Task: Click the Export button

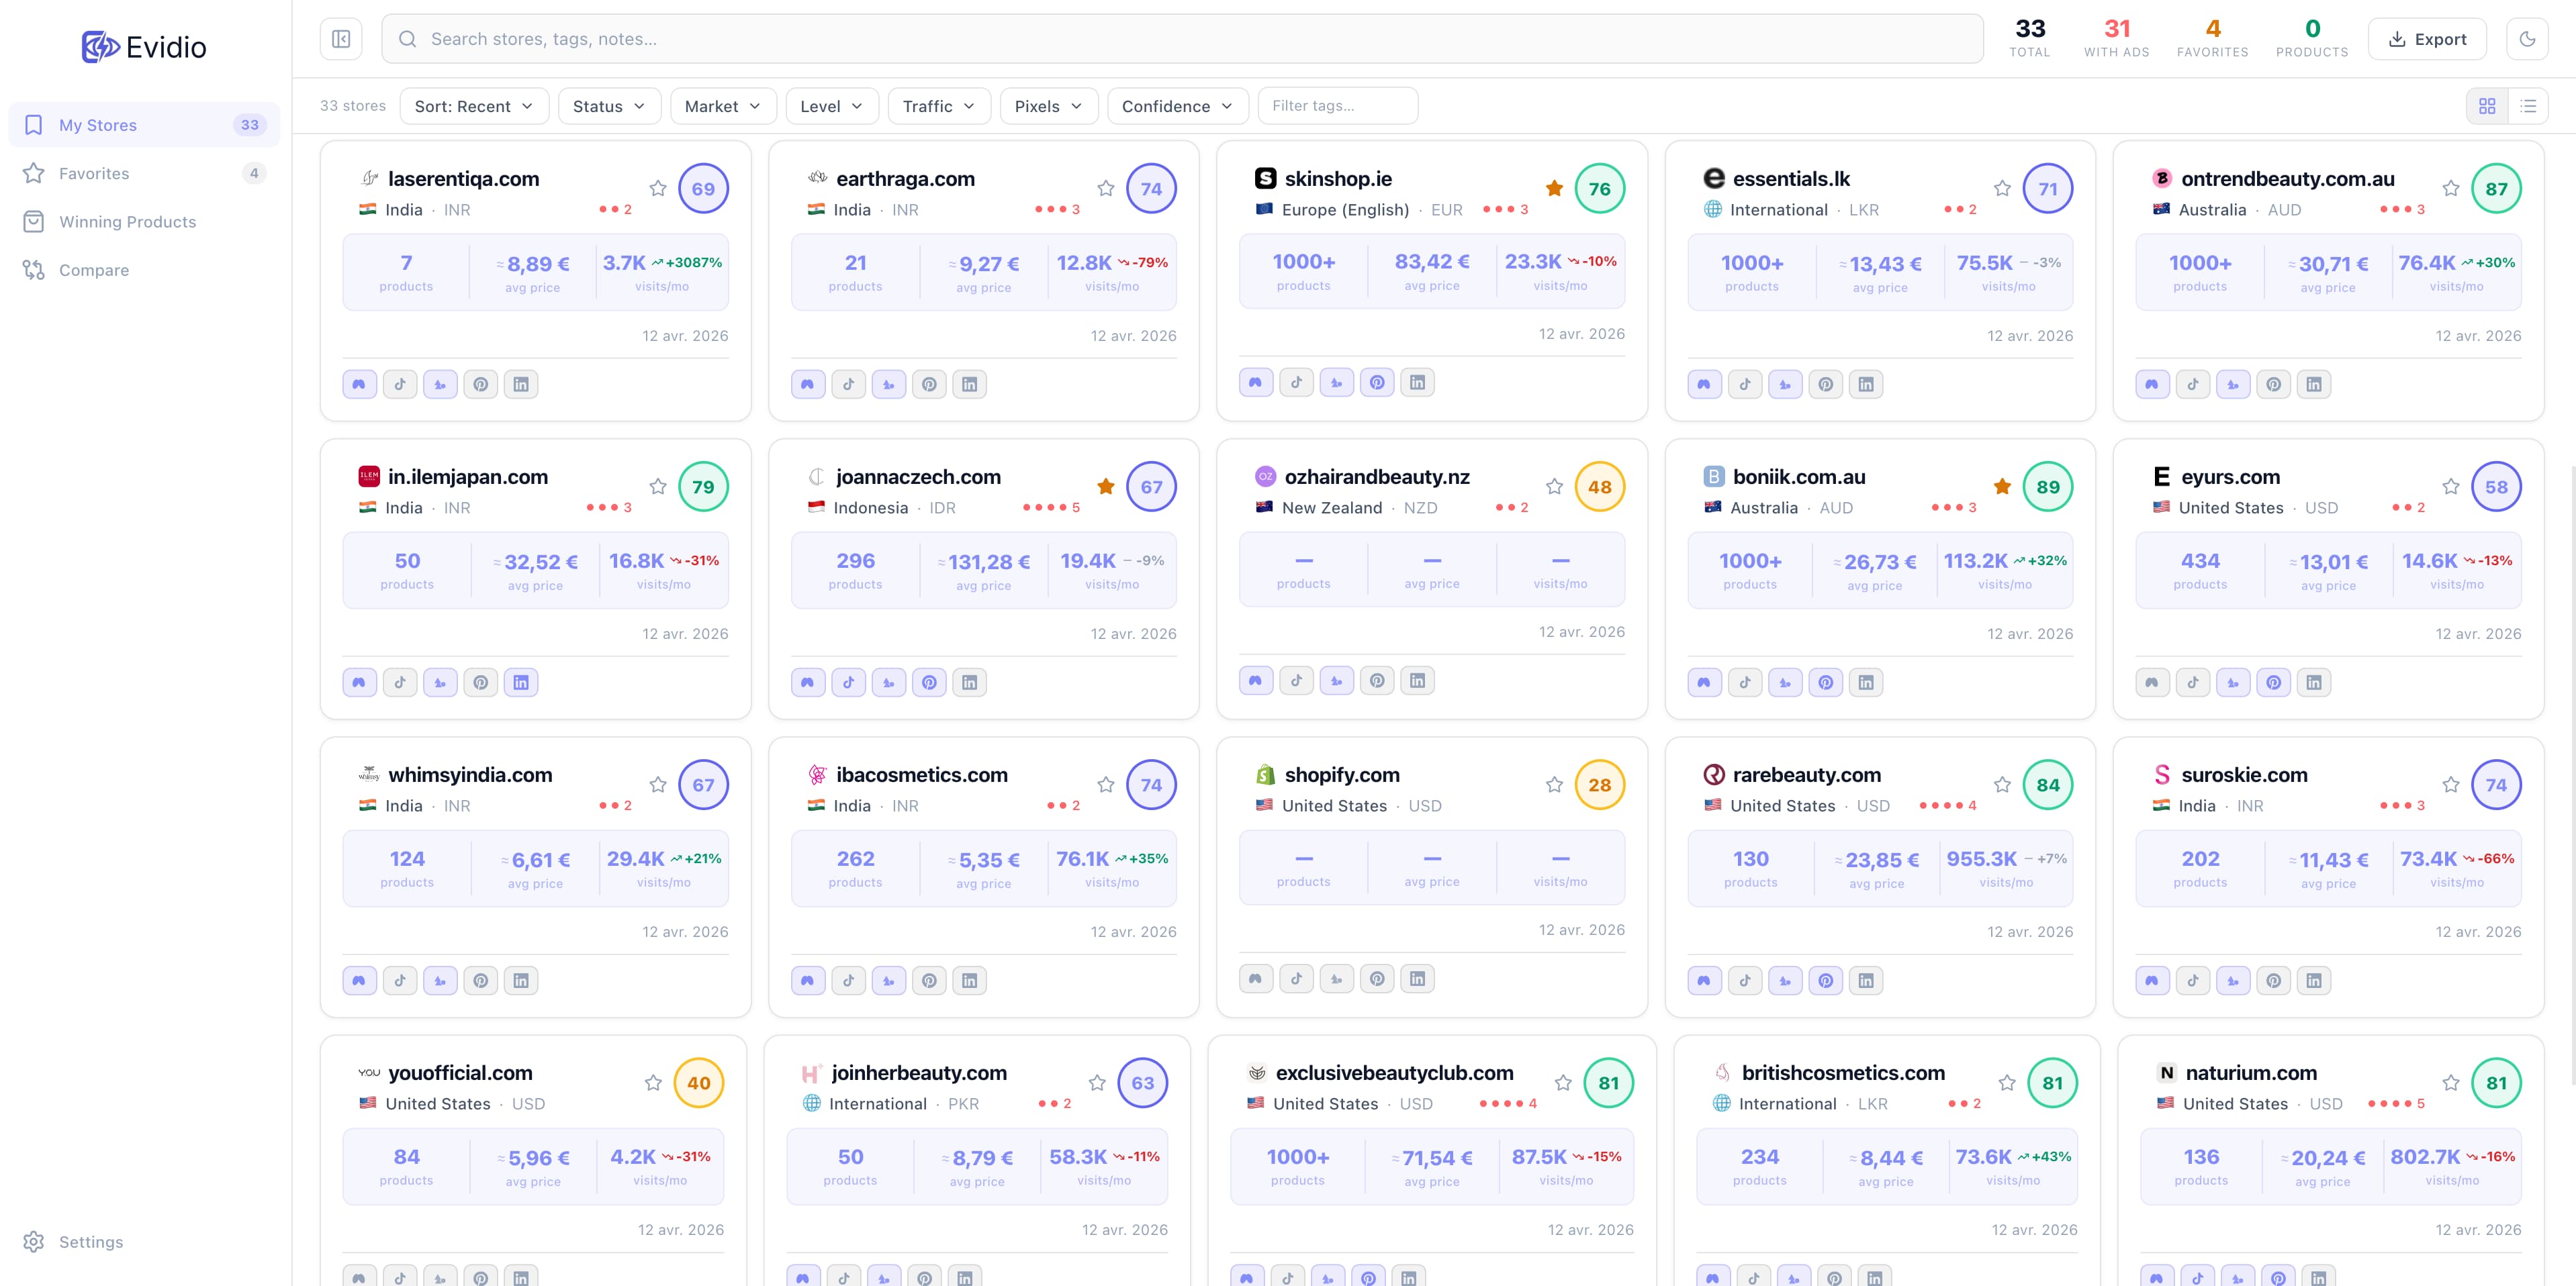Action: click(x=2428, y=38)
